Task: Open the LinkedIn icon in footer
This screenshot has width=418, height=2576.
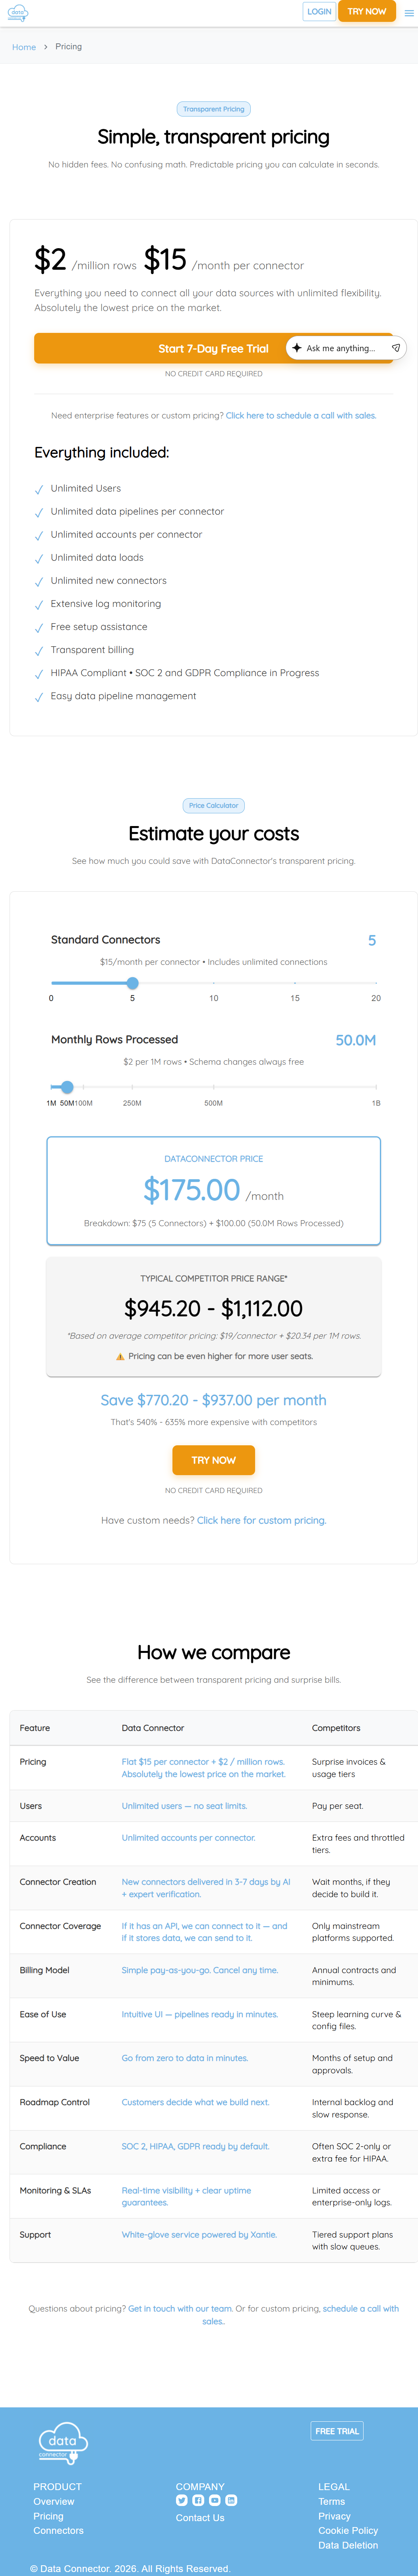Action: click(x=231, y=2501)
